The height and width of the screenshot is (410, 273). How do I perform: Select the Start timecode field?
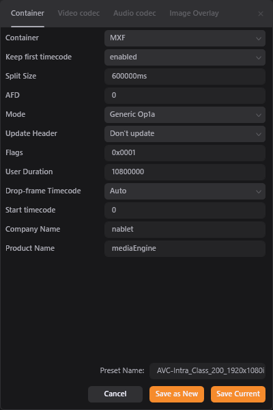[185, 210]
